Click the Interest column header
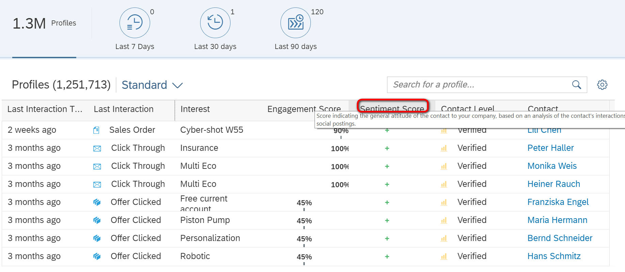The height and width of the screenshot is (272, 625). point(195,109)
